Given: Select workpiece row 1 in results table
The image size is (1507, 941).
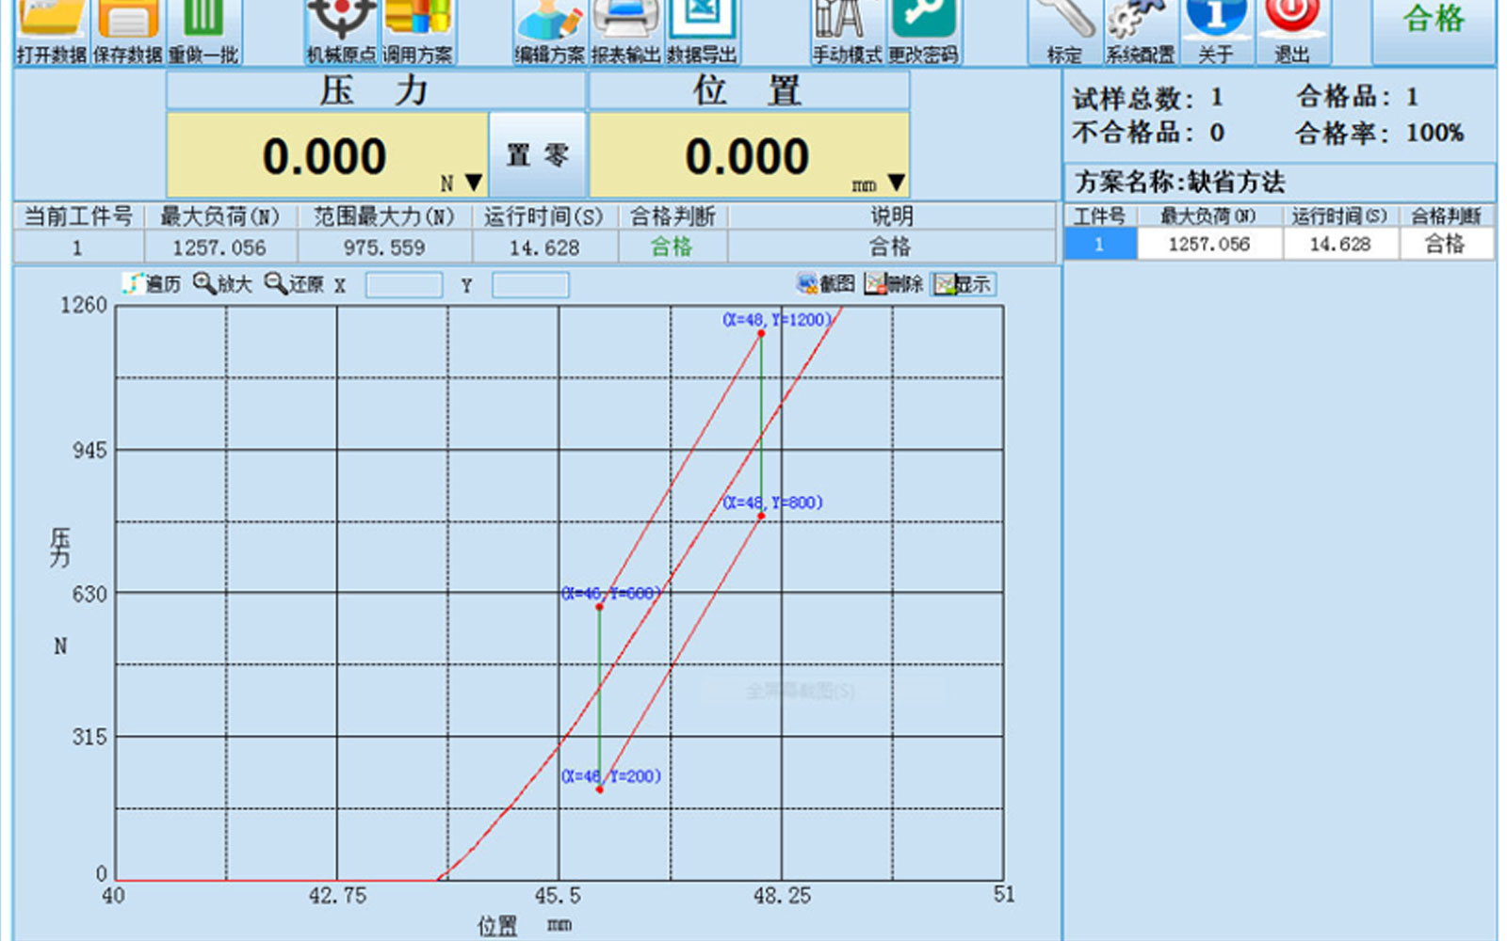Looking at the screenshot, I should [x=1279, y=245].
